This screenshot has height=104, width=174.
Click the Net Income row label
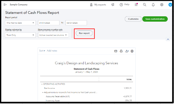point(49,88)
